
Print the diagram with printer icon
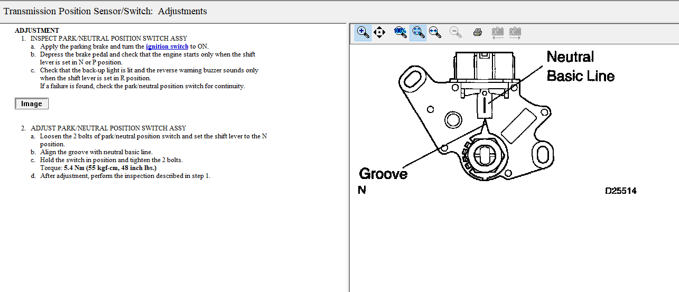(x=478, y=32)
